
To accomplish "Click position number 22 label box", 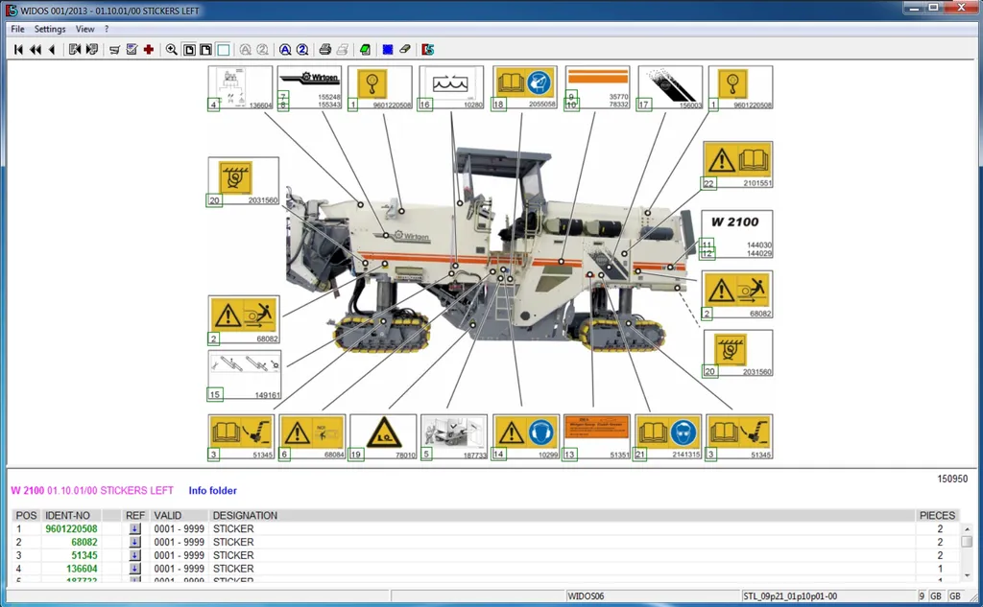I will (x=708, y=183).
